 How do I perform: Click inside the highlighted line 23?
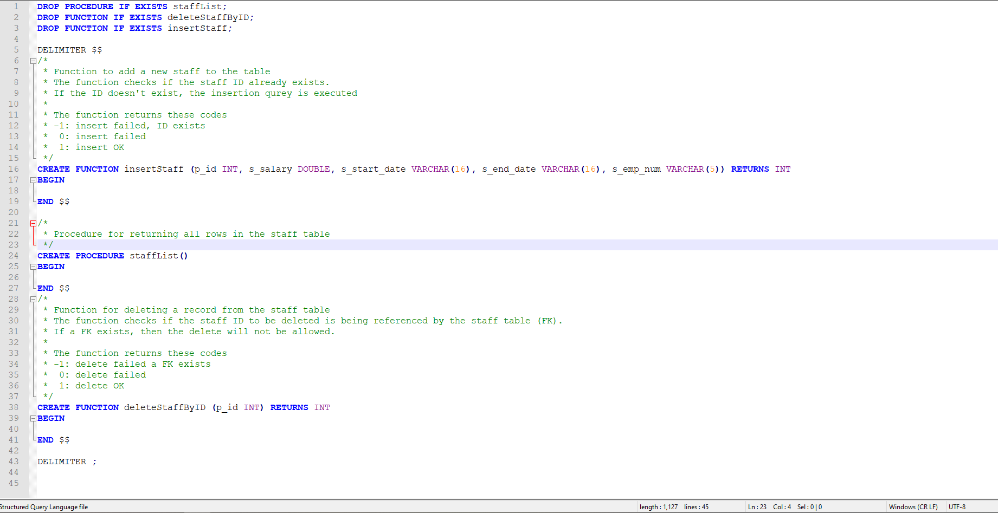(x=163, y=244)
